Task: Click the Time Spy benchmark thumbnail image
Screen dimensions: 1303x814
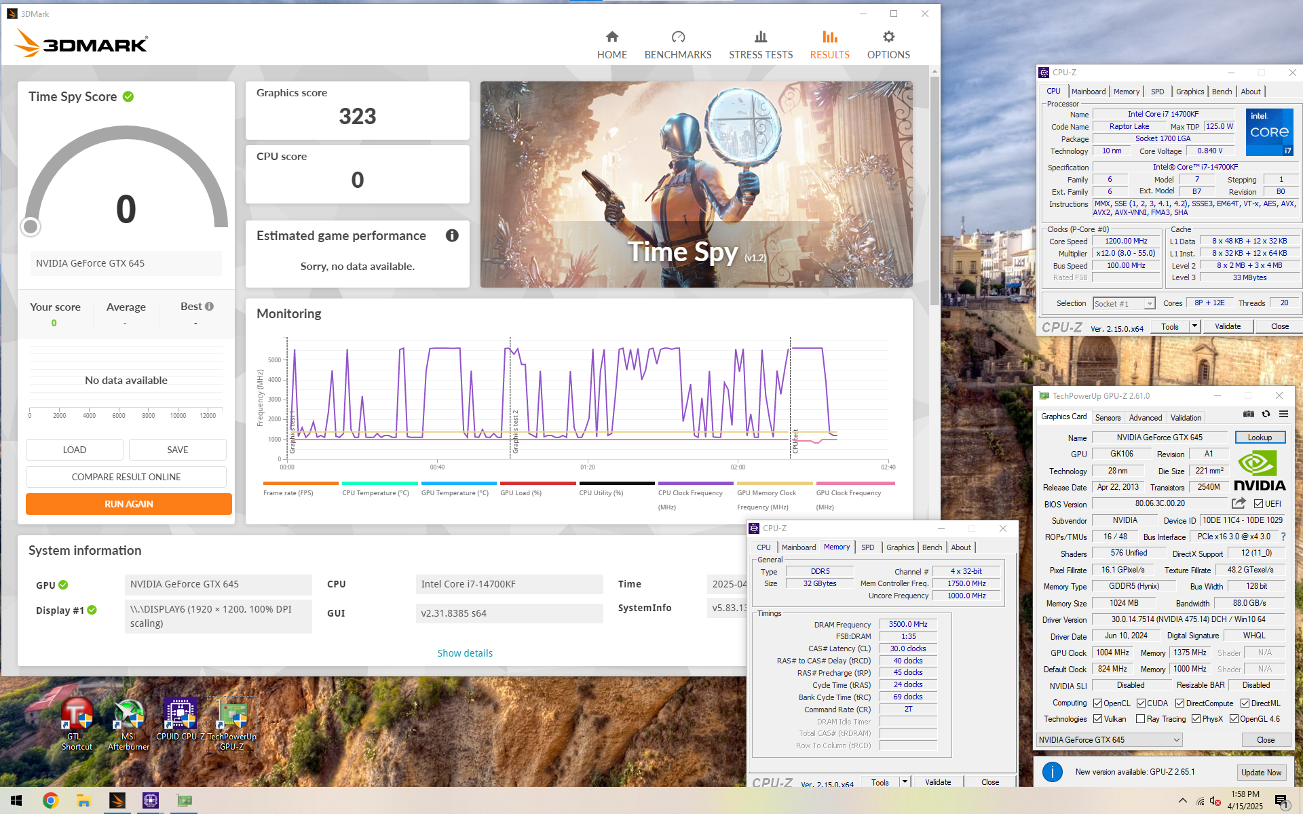Action: coord(696,184)
